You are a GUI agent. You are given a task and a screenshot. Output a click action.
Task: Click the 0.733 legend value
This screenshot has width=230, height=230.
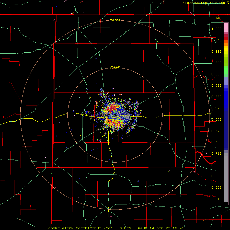pyautogui.click(x=216, y=86)
